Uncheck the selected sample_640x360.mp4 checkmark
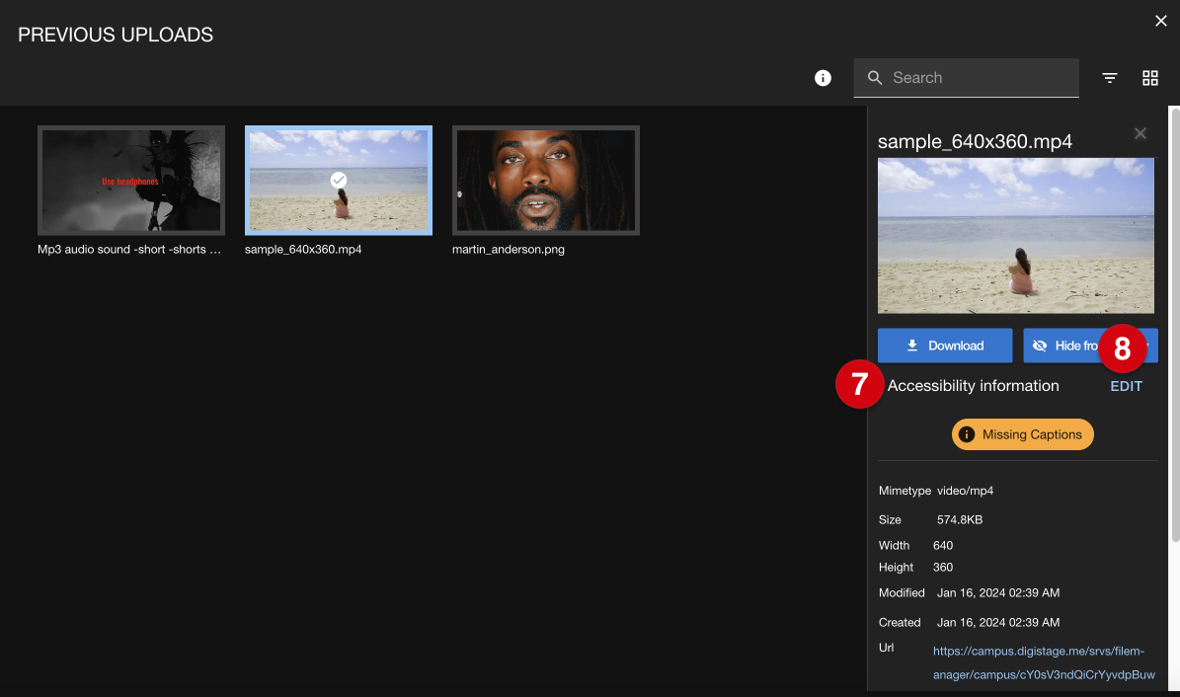 pos(339,180)
